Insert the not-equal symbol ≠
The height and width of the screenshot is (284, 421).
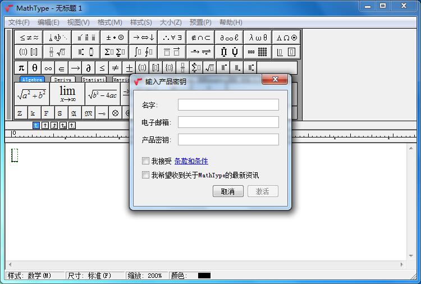coord(115,68)
